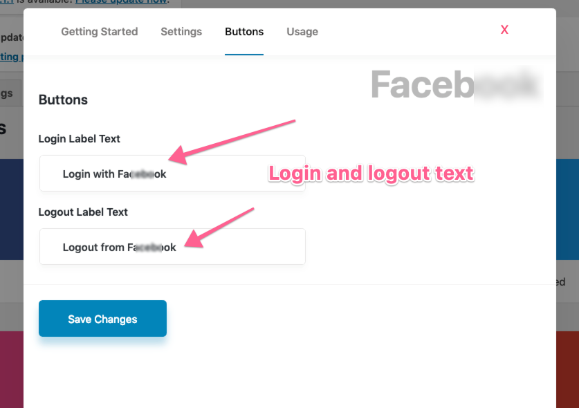The height and width of the screenshot is (408, 579).
Task: Open the Settings tab
Action: [181, 32]
